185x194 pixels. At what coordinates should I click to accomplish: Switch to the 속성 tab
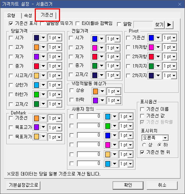(x=28, y=15)
